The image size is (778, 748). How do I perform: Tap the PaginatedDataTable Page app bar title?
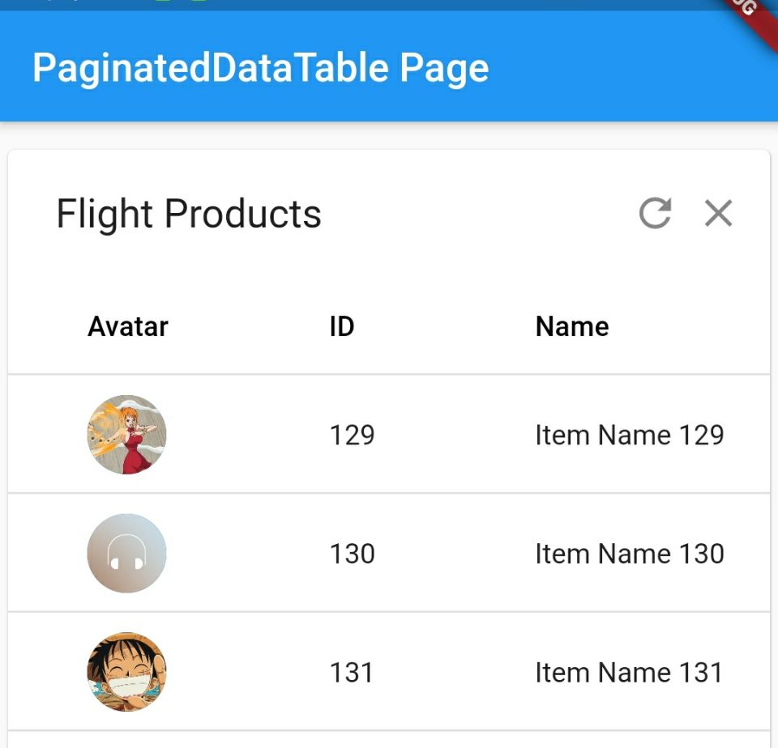click(x=260, y=68)
